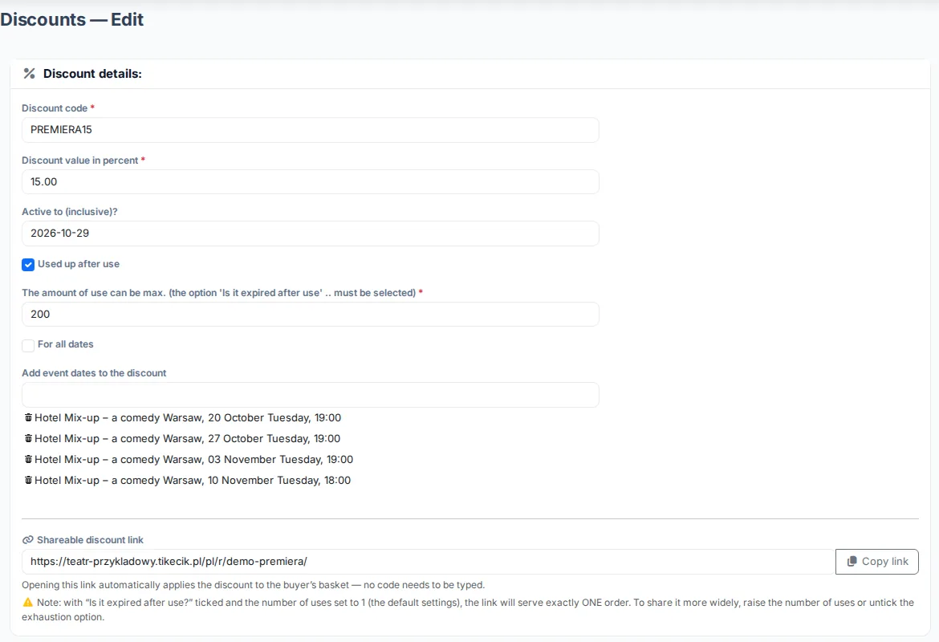The width and height of the screenshot is (939, 642).
Task: Select the 03 November Tuesday, 19:00 event text
Action: 194,460
